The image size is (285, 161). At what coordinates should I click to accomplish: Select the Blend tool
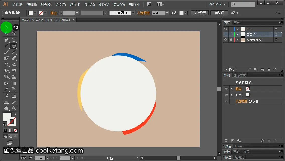coord(14,89)
